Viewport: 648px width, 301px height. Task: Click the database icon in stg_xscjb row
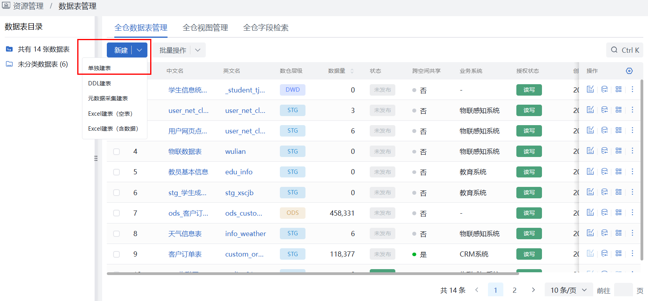click(x=604, y=192)
